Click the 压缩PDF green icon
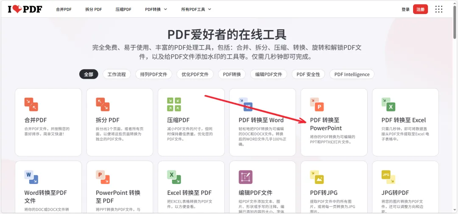The width and height of the screenshot is (458, 214). (174, 105)
